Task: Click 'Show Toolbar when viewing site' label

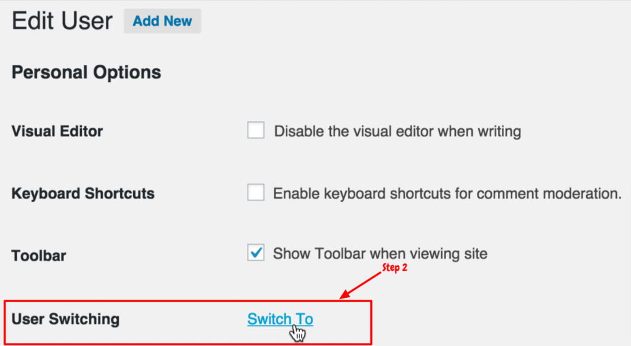Action: pyautogui.click(x=380, y=253)
